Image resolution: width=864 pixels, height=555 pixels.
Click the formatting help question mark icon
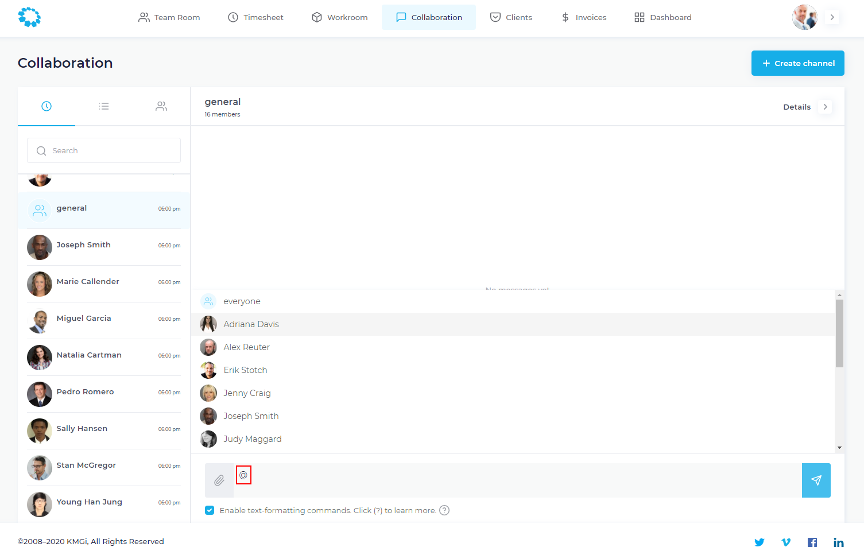pyautogui.click(x=444, y=510)
